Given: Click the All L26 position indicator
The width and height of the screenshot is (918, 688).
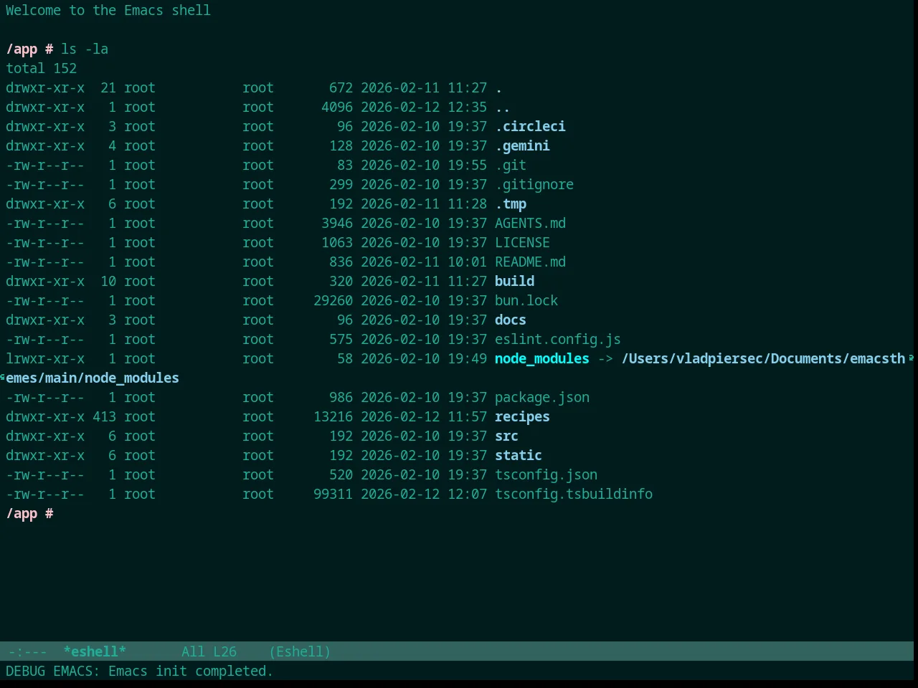Looking at the screenshot, I should click(x=209, y=651).
